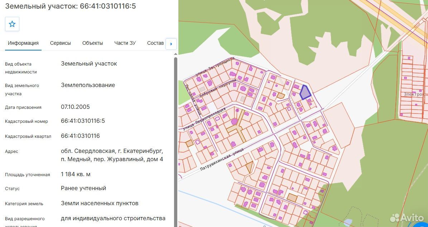428x227 pixels.
Task: Click the Кадастровый номер field label
Action: (x=27, y=121)
